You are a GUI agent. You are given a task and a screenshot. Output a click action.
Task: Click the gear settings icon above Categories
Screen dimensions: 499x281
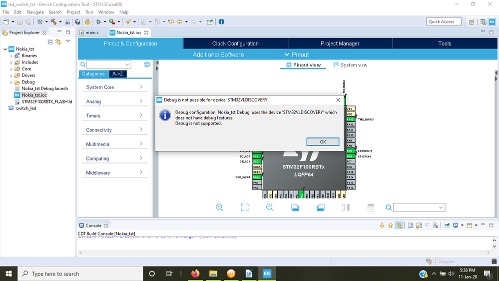click(x=147, y=64)
